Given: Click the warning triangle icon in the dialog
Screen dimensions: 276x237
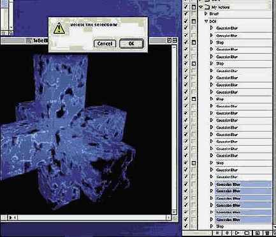Looking at the screenshot, I should pos(59,29).
